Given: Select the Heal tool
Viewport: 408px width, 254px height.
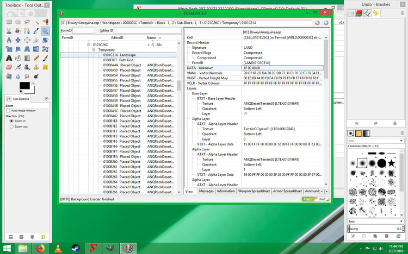Looking at the screenshot, I should (45, 67).
